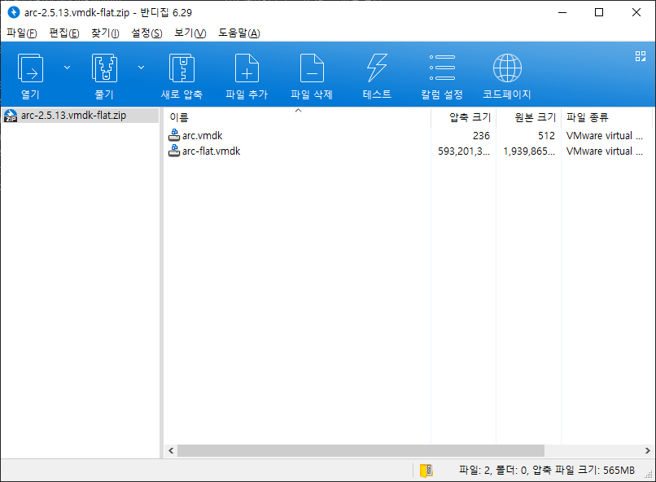656x482 pixels.
Task: Select the arc-flat.vmdk file row
Action: click(x=211, y=151)
